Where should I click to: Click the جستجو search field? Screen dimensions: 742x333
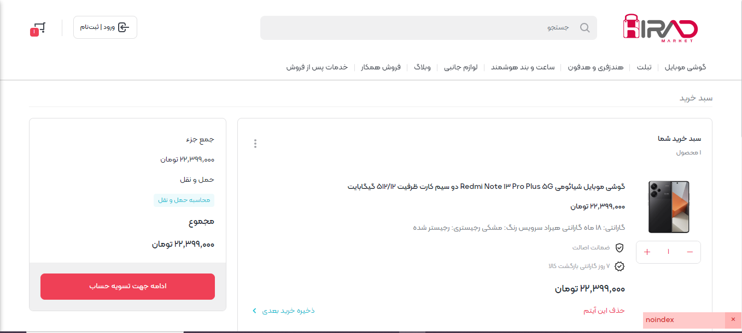tap(429, 28)
